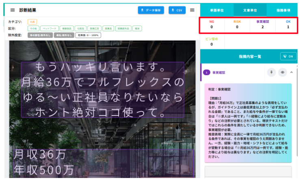This screenshot has width=301, height=182.
Task: Select the highlighted headline text box in image
Action: coord(102,90)
